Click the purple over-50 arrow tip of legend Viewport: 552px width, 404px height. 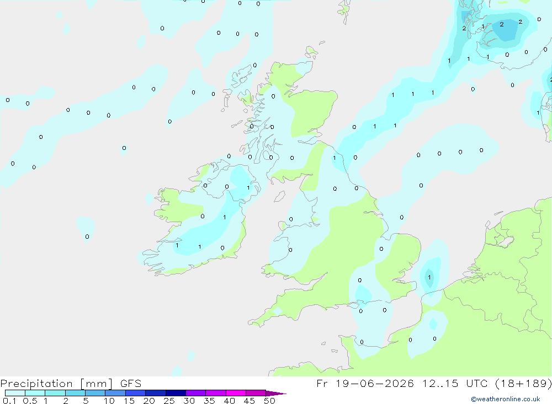[275, 394]
